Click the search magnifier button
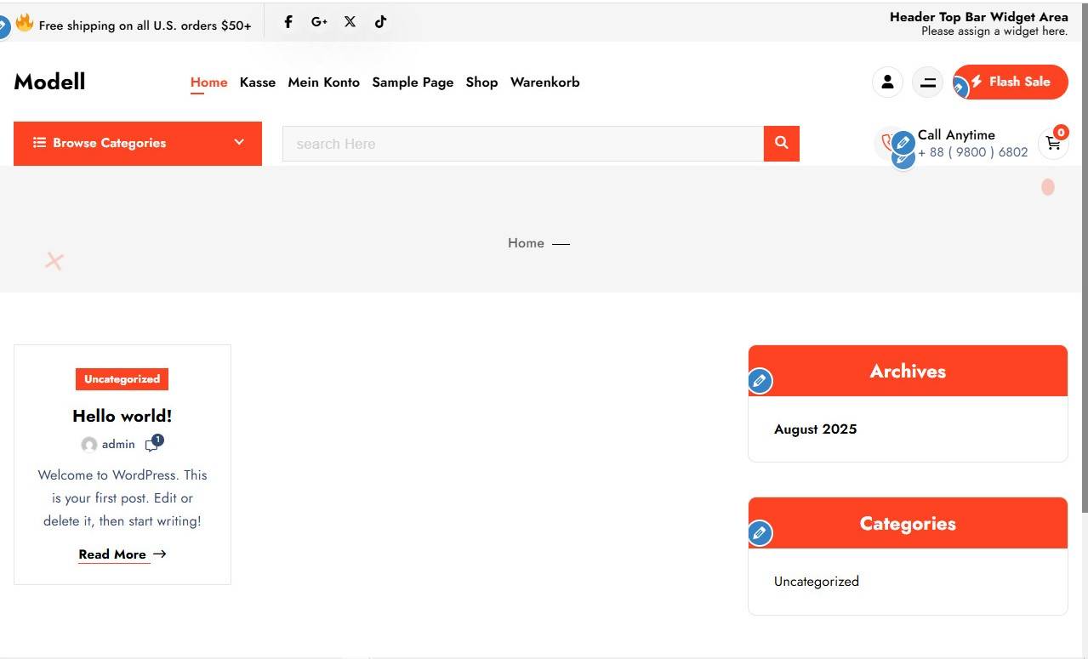Viewport: 1088px width, 659px height. [781, 144]
